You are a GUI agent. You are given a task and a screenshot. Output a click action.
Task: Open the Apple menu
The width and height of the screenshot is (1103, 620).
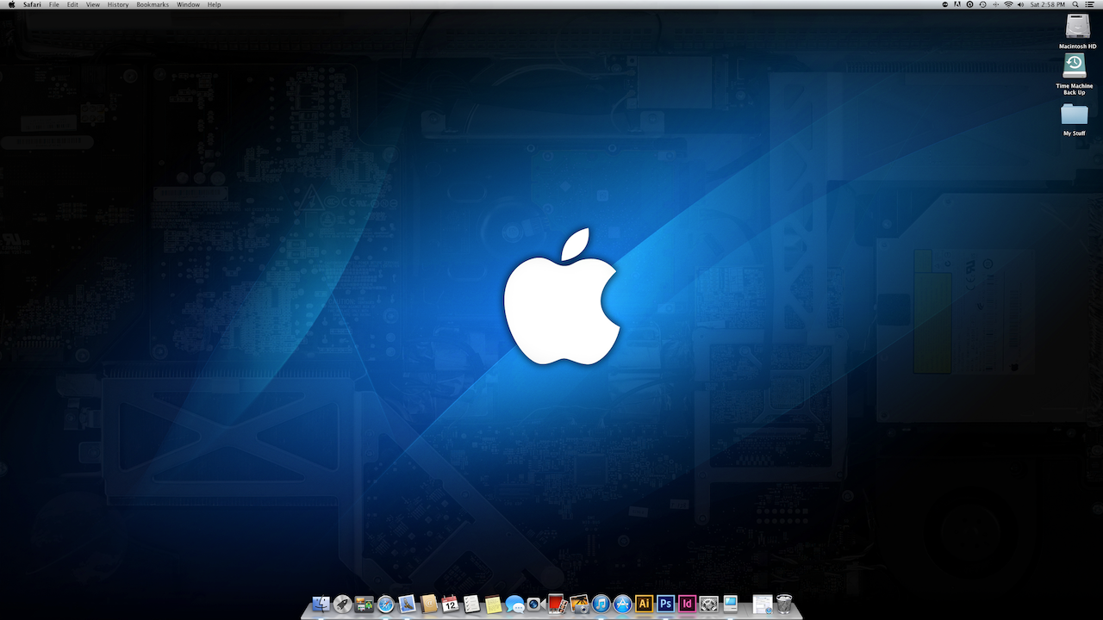click(x=11, y=4)
